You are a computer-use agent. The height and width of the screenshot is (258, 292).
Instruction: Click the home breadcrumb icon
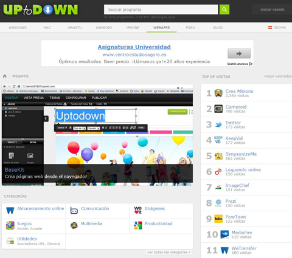pos(5,76)
